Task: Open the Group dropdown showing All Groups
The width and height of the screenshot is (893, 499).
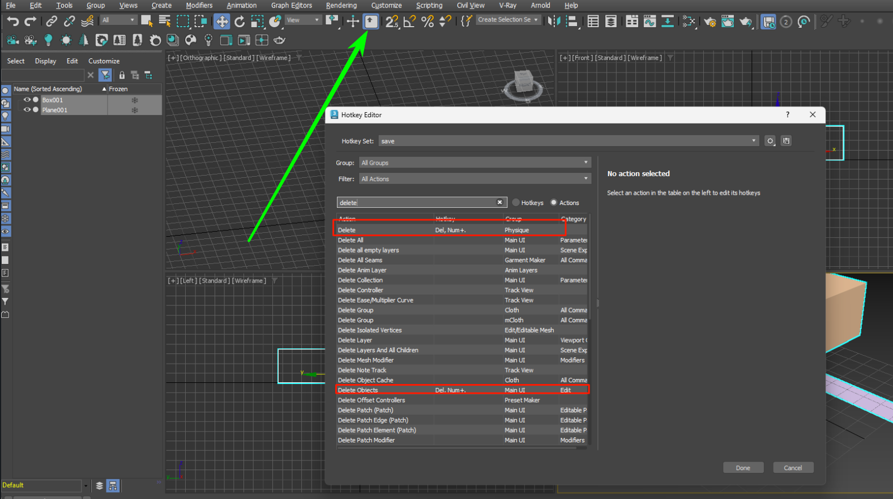Action: pyautogui.click(x=475, y=163)
